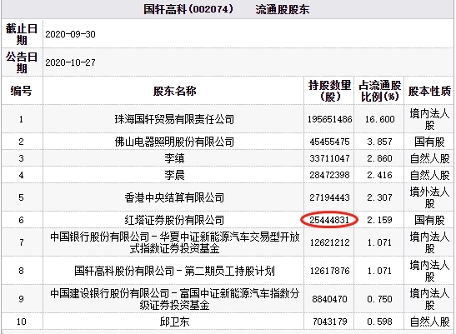
Task: Click 国有股 in the 红塔证券 row
Action: (x=429, y=220)
